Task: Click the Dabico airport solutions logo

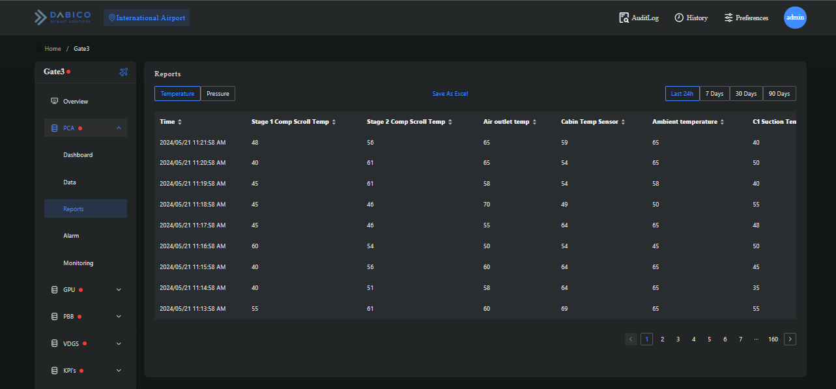Action: tap(63, 18)
